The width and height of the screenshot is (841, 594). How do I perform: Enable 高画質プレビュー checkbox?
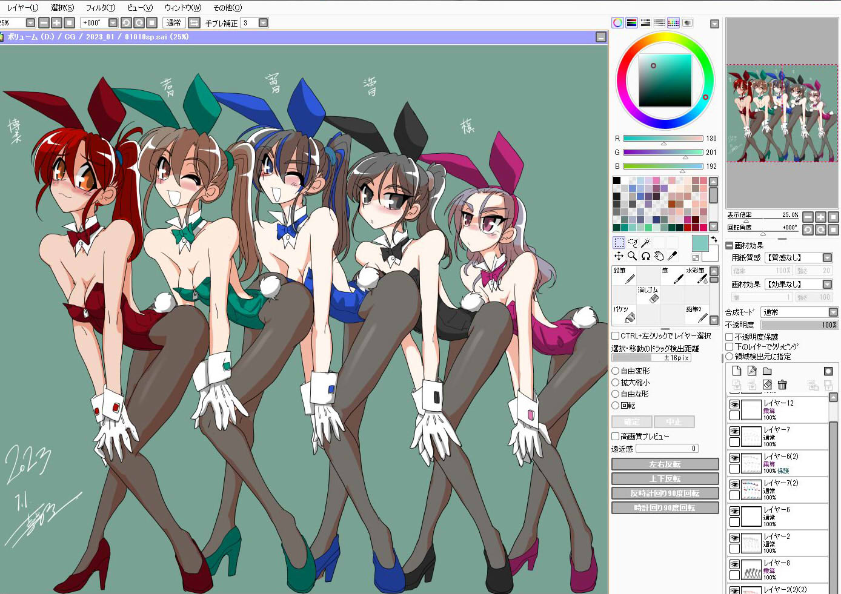[x=616, y=436]
